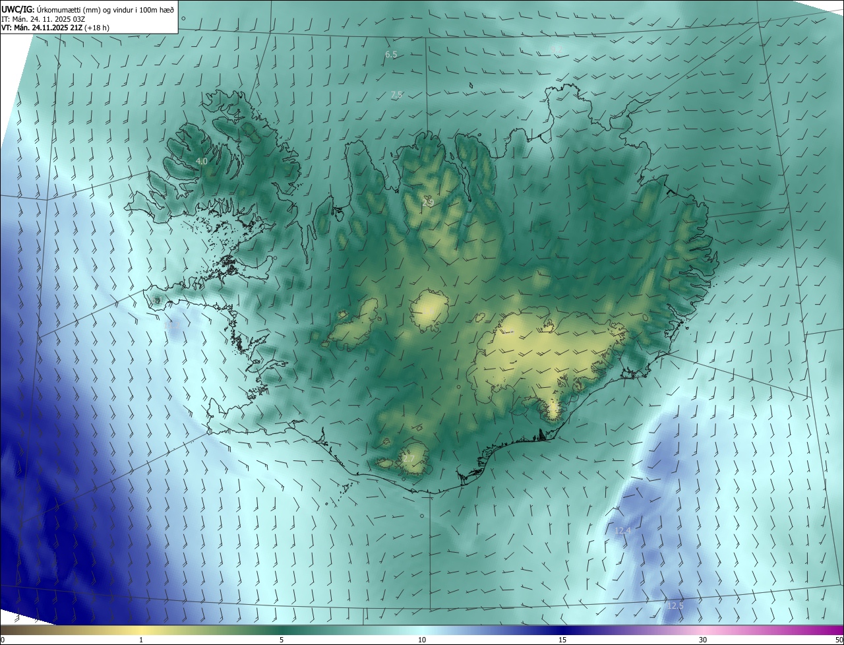Click the "15" tick on the color scale
The image size is (844, 645).
[562, 640]
